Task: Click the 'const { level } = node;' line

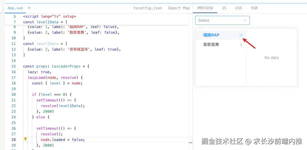Action: click(57, 83)
